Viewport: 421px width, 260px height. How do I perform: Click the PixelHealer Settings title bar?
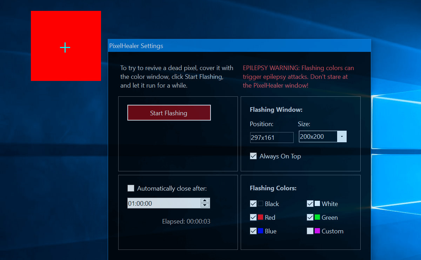coord(239,46)
